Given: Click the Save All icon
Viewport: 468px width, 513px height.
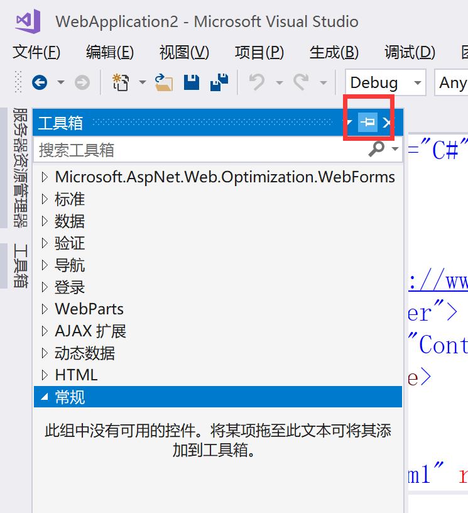Looking at the screenshot, I should coord(219,82).
